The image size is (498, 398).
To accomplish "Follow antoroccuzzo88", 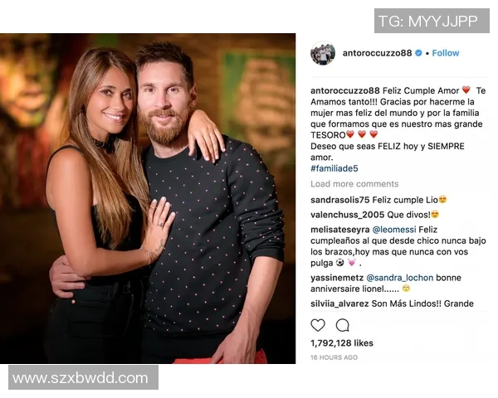I will coord(446,53).
